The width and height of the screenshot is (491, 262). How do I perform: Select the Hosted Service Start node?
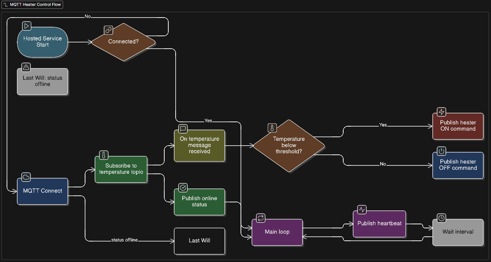click(43, 42)
